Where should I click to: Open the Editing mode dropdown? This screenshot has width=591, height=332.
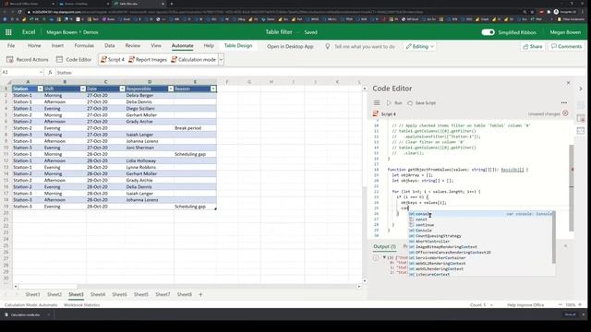[x=419, y=46]
